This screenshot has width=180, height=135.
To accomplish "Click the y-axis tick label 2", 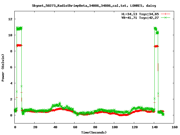I will [x=11, y=99].
